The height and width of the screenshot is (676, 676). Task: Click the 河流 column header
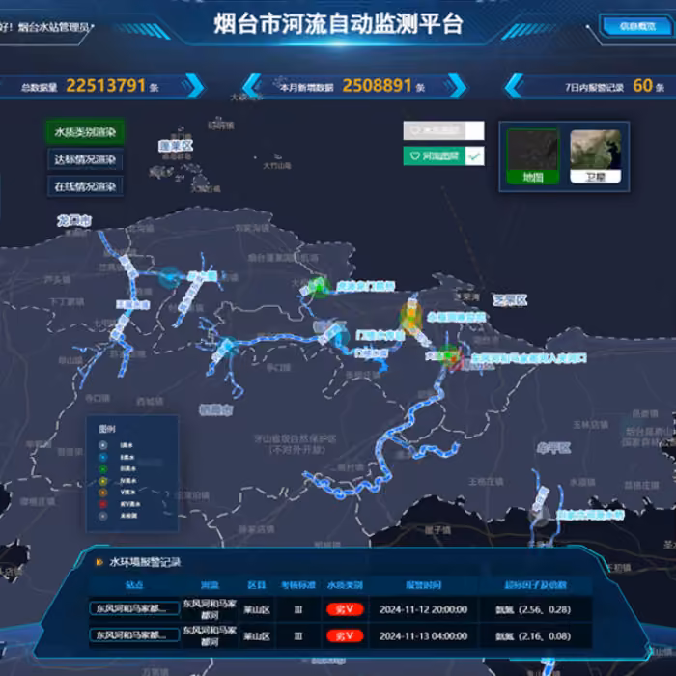(x=210, y=585)
